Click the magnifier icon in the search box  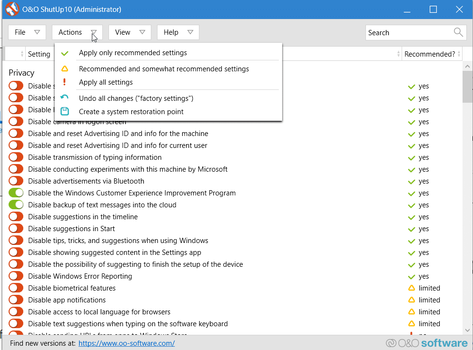click(x=458, y=32)
